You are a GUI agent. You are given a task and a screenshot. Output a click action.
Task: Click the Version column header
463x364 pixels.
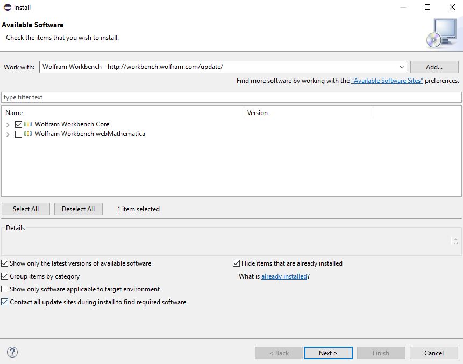click(308, 113)
